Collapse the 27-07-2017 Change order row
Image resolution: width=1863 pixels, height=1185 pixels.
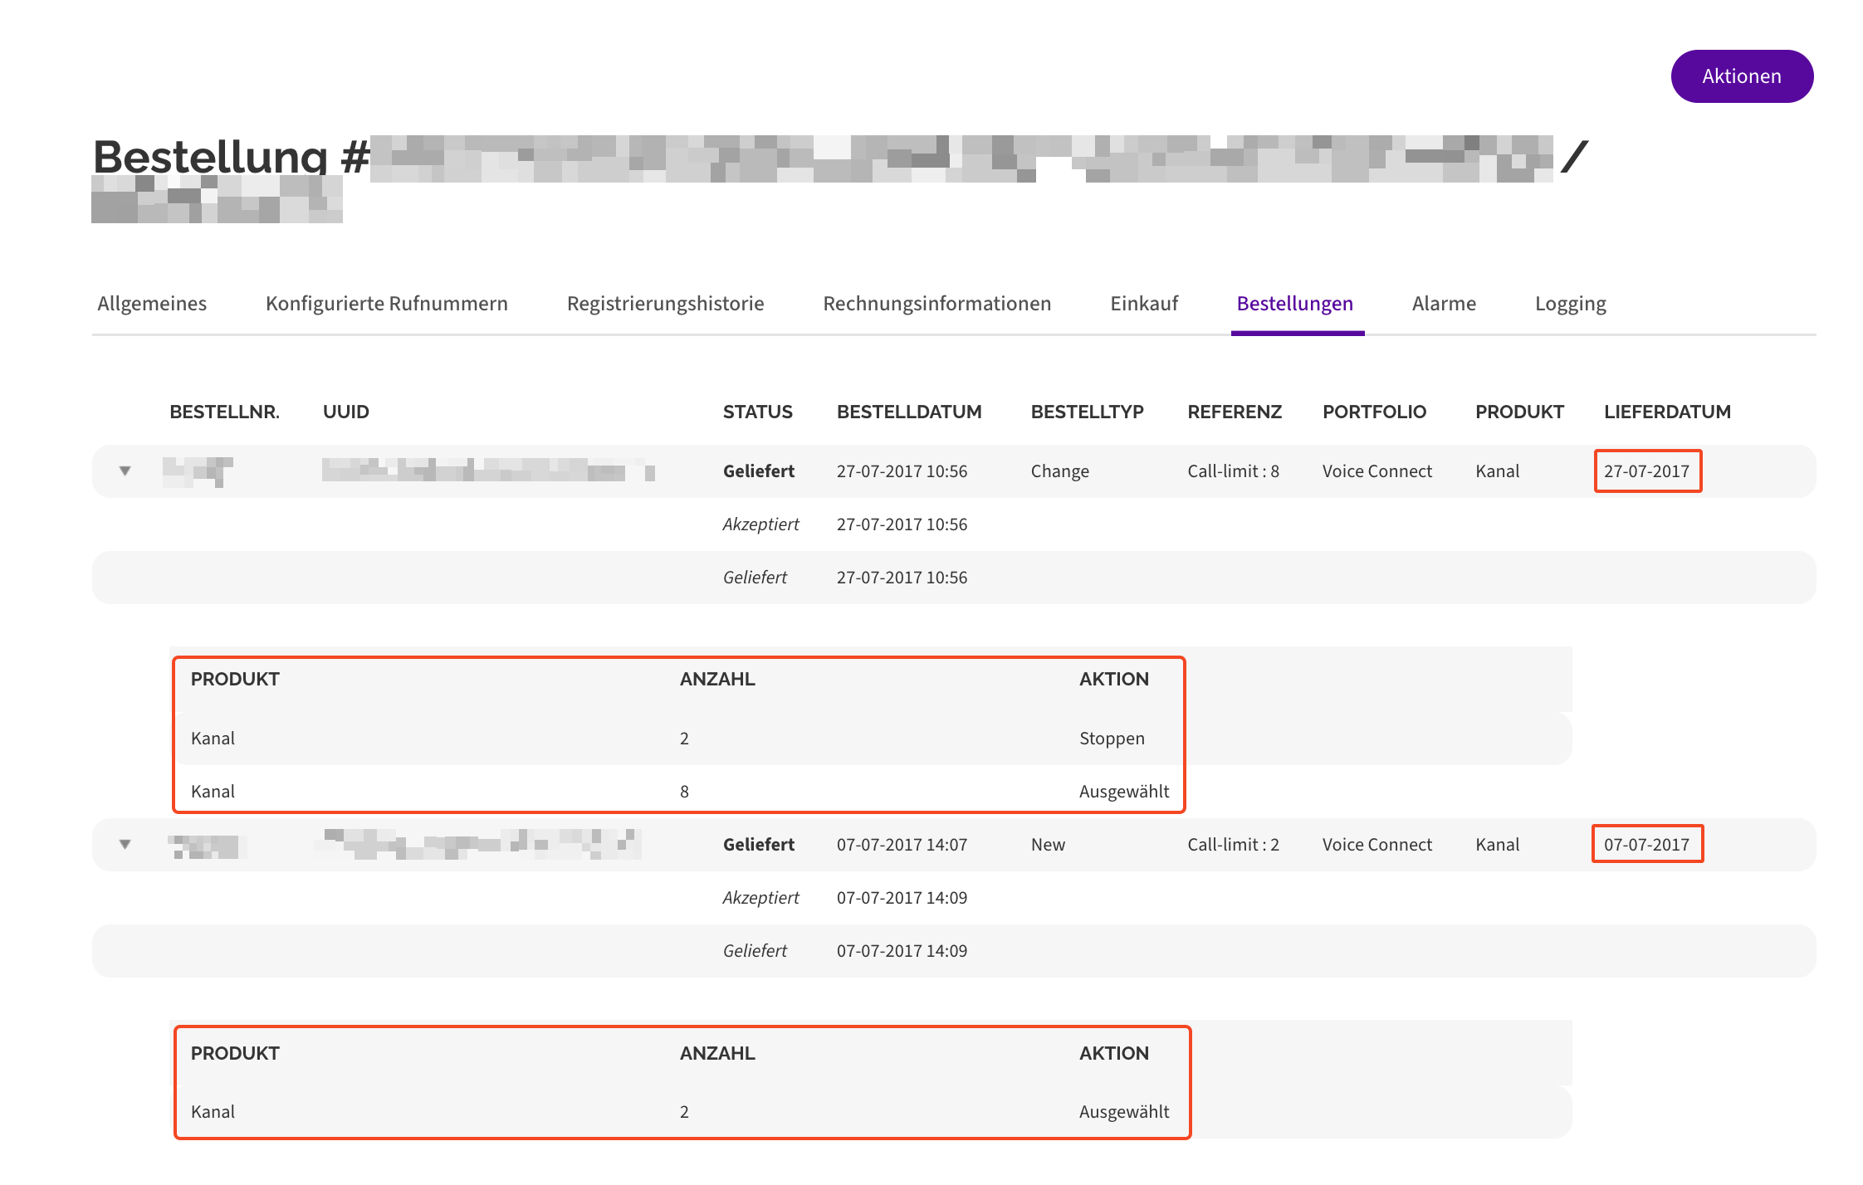(x=125, y=471)
